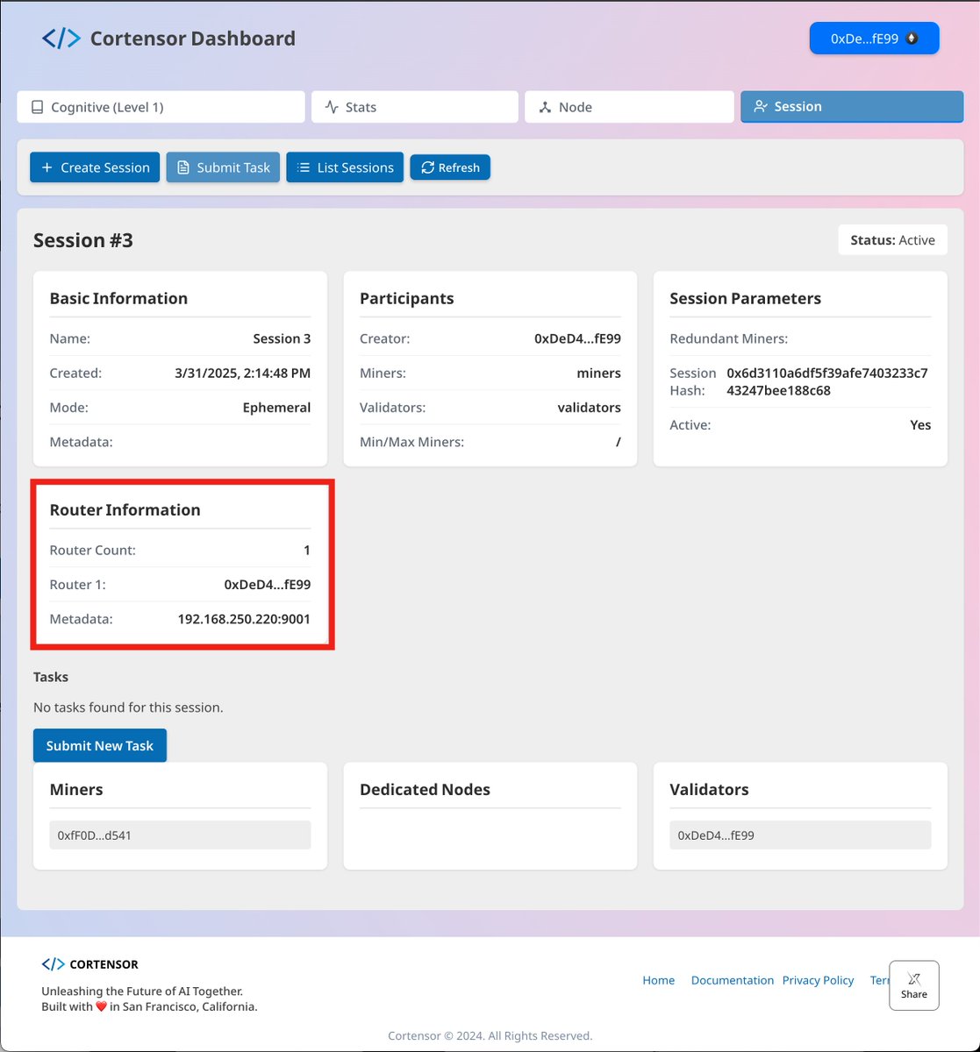980x1052 pixels.
Task: Refresh the session view
Action: pyautogui.click(x=450, y=167)
